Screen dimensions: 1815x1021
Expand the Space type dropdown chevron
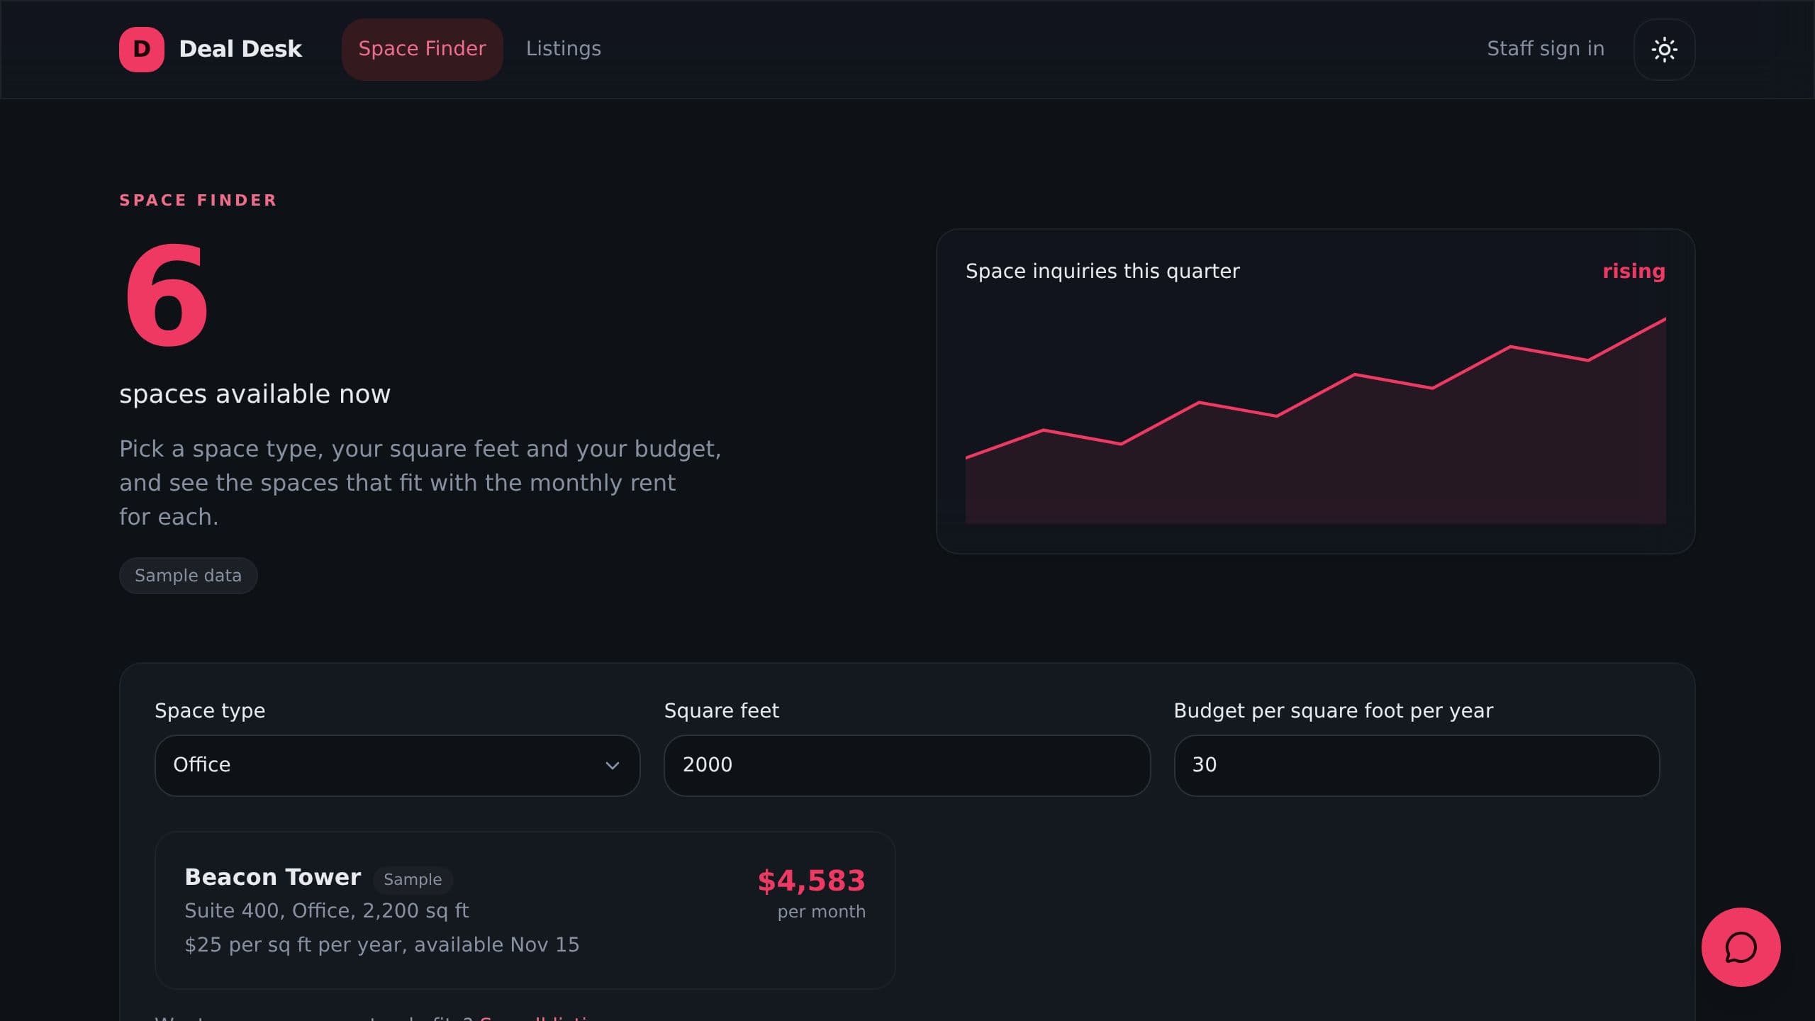612,765
